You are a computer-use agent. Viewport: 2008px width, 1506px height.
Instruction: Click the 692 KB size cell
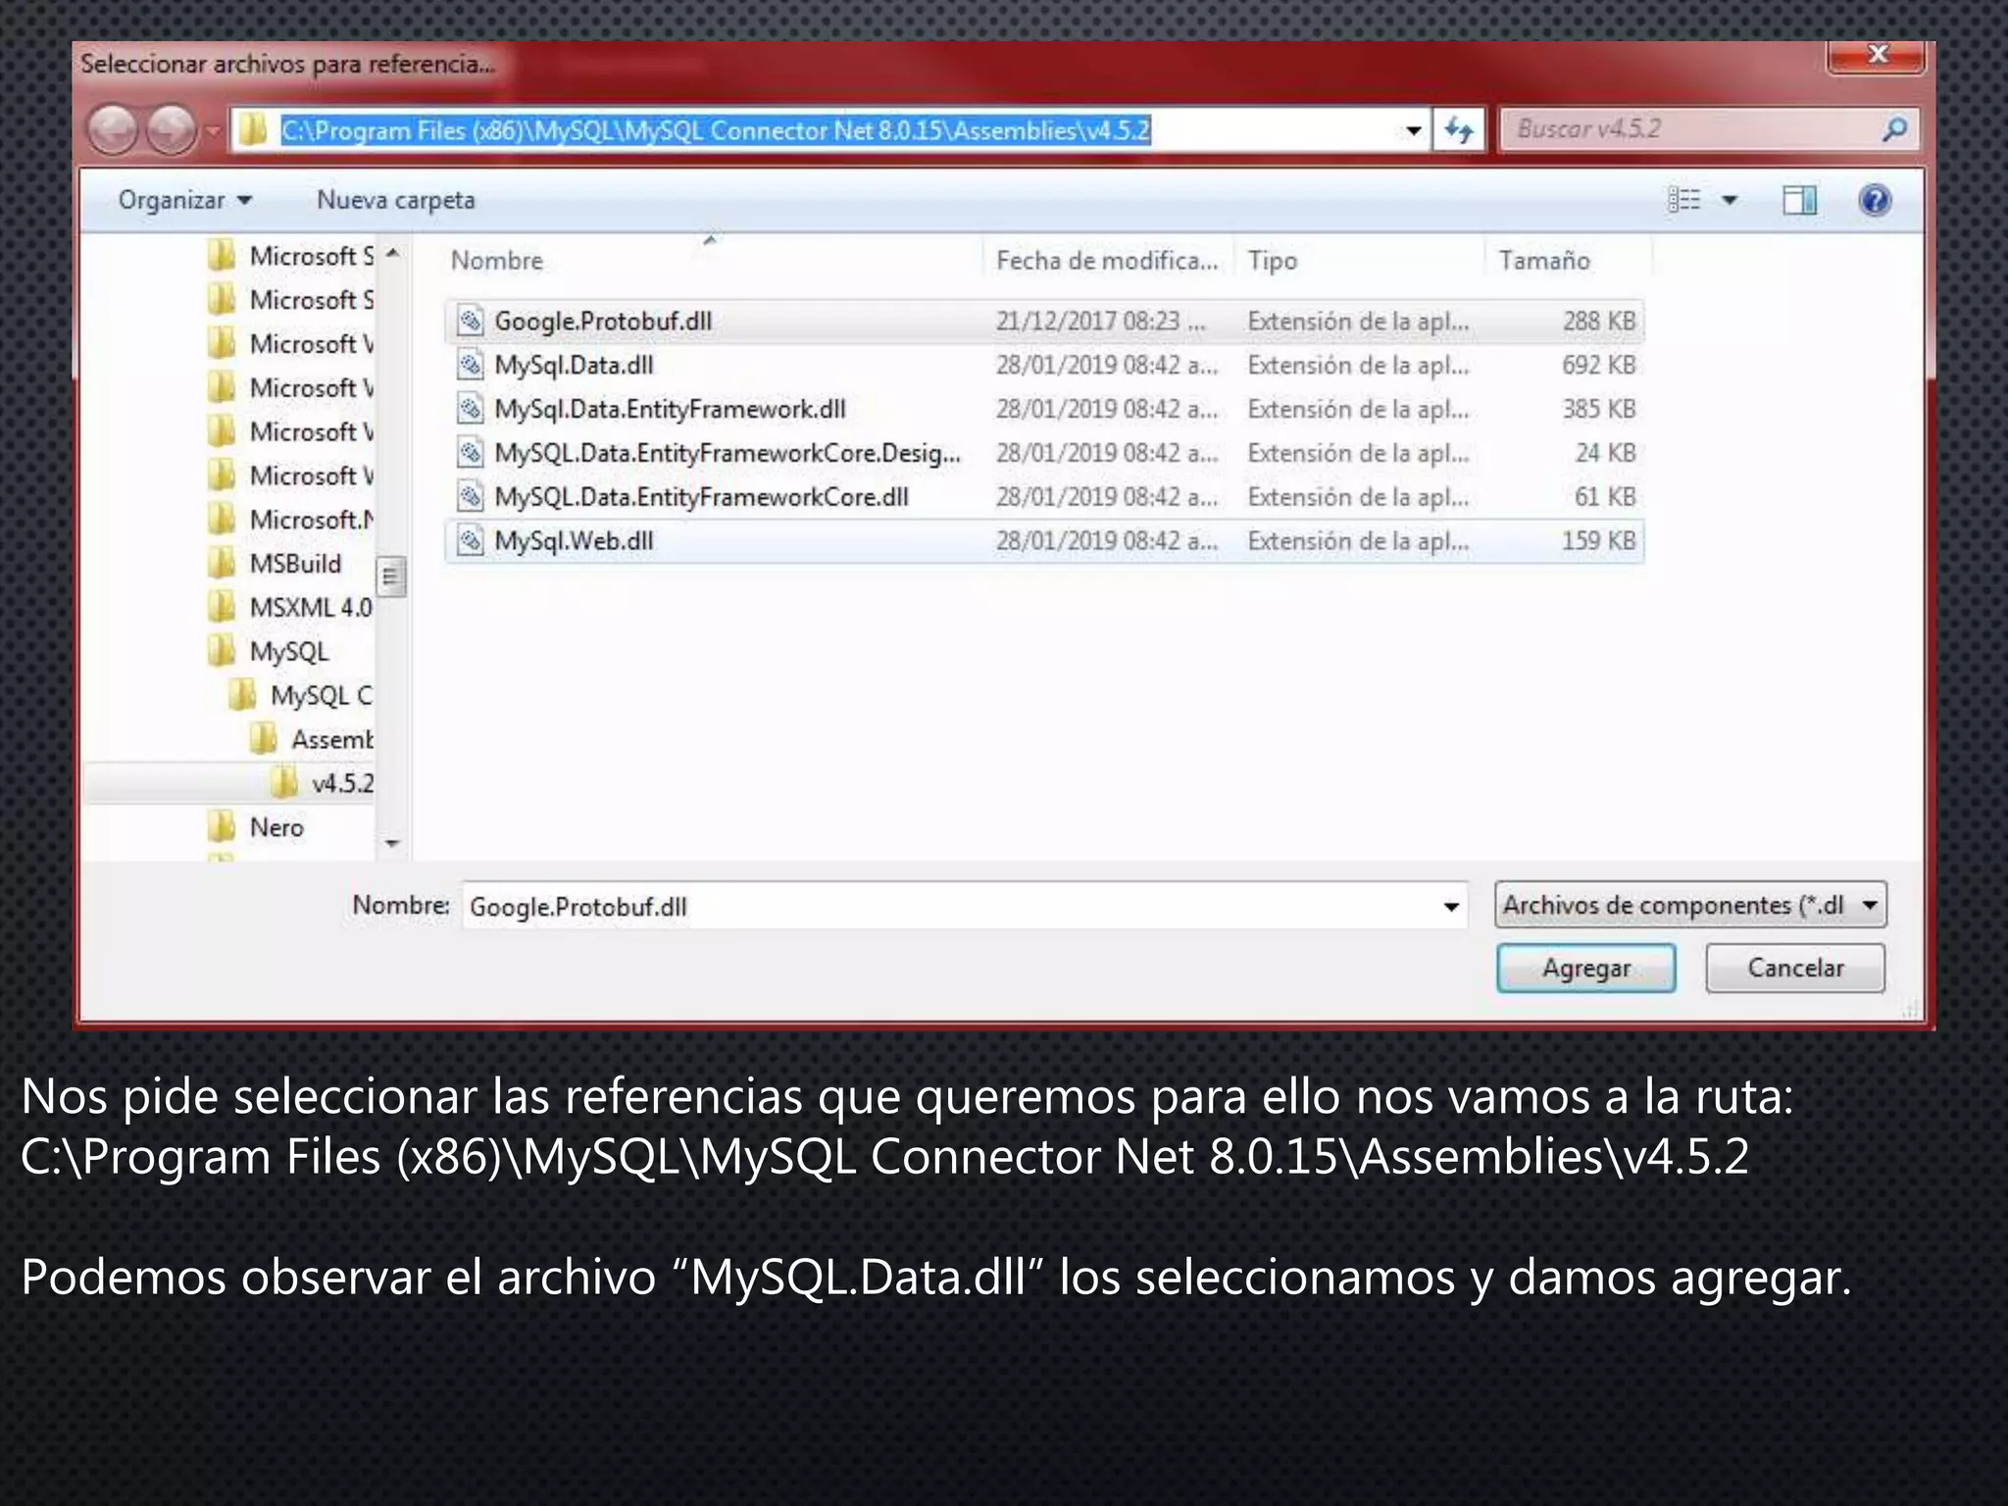(x=1598, y=365)
